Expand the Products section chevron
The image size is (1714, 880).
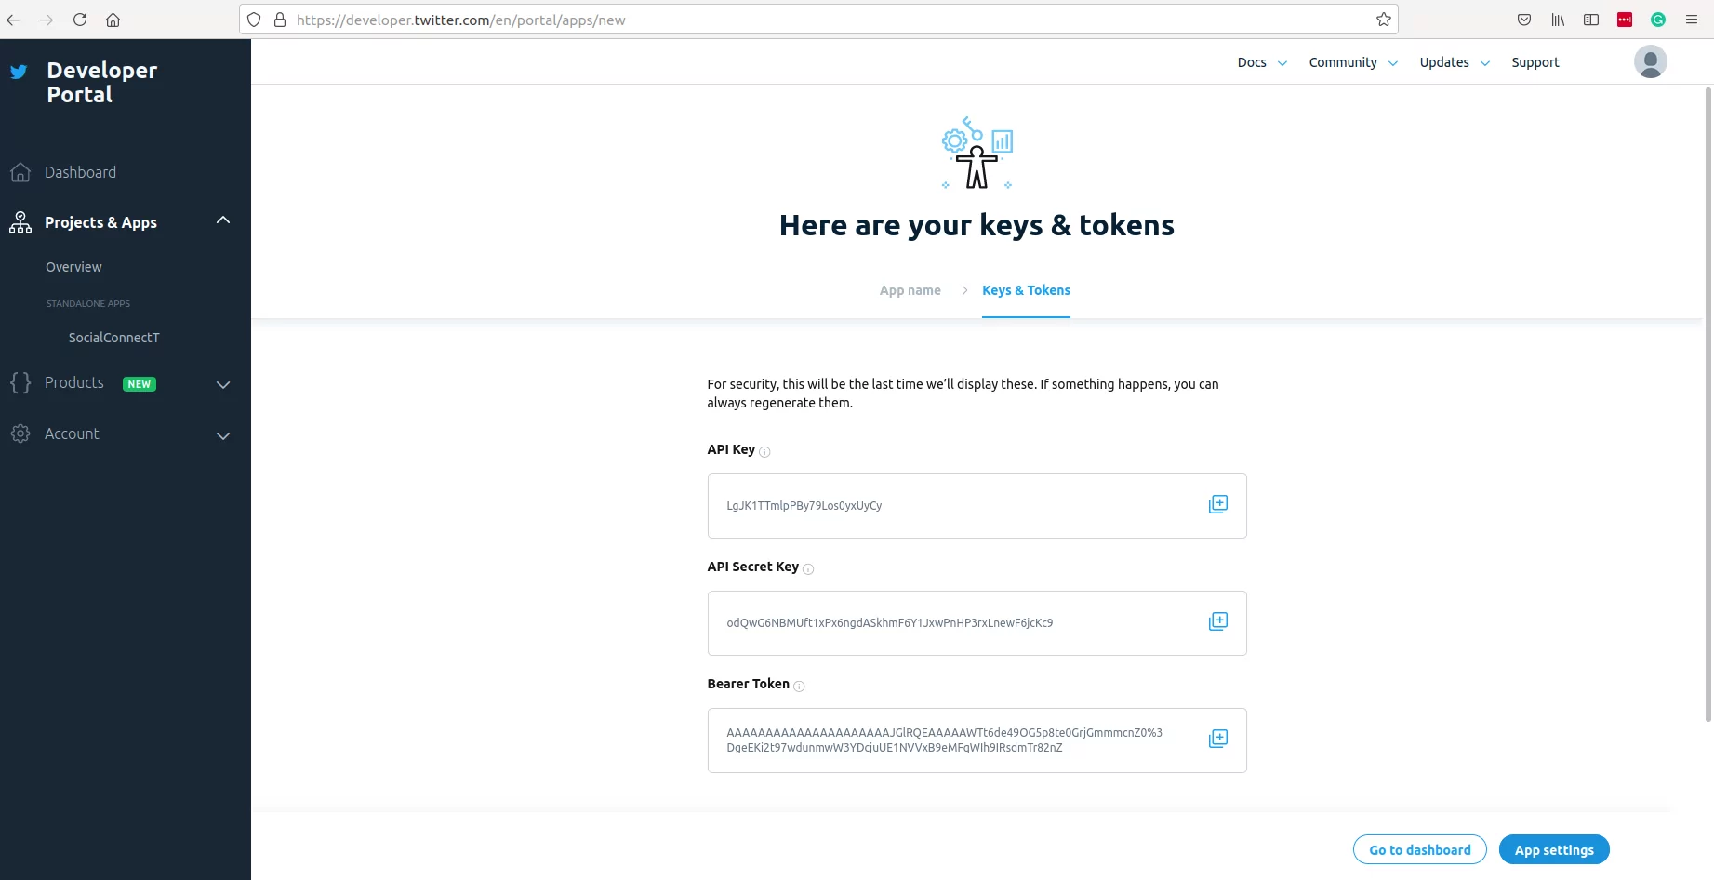pyautogui.click(x=223, y=384)
